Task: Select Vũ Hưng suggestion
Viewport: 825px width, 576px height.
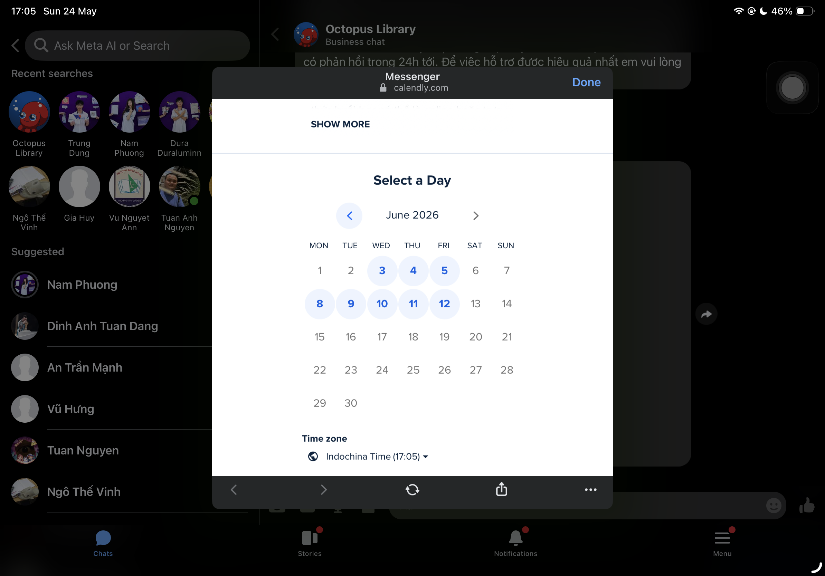Action: pyautogui.click(x=111, y=409)
